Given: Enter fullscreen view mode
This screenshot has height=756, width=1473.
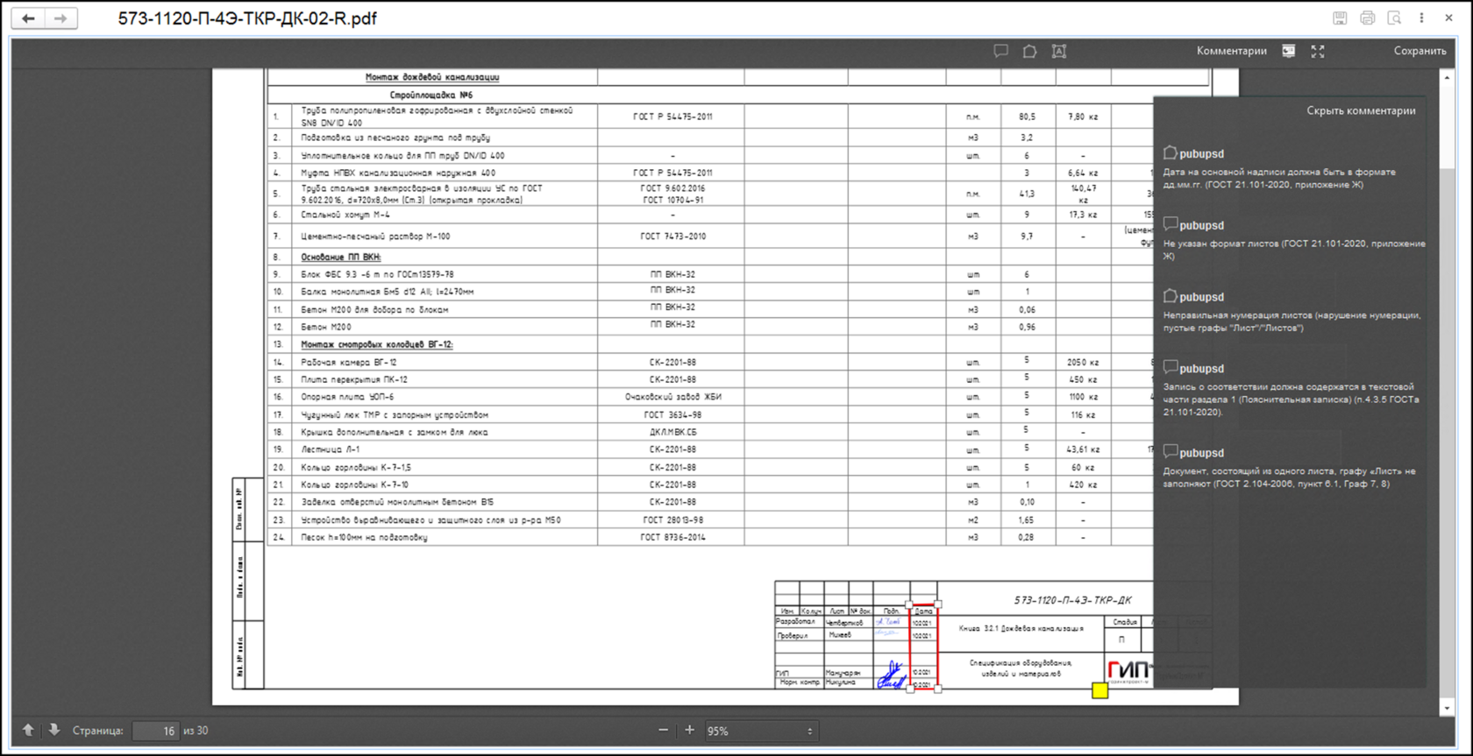Looking at the screenshot, I should pos(1318,52).
